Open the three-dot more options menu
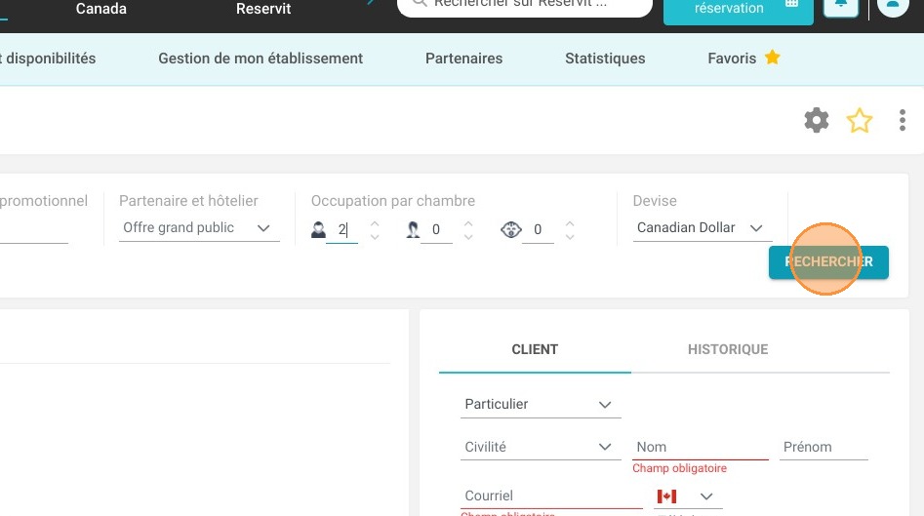 (x=903, y=120)
